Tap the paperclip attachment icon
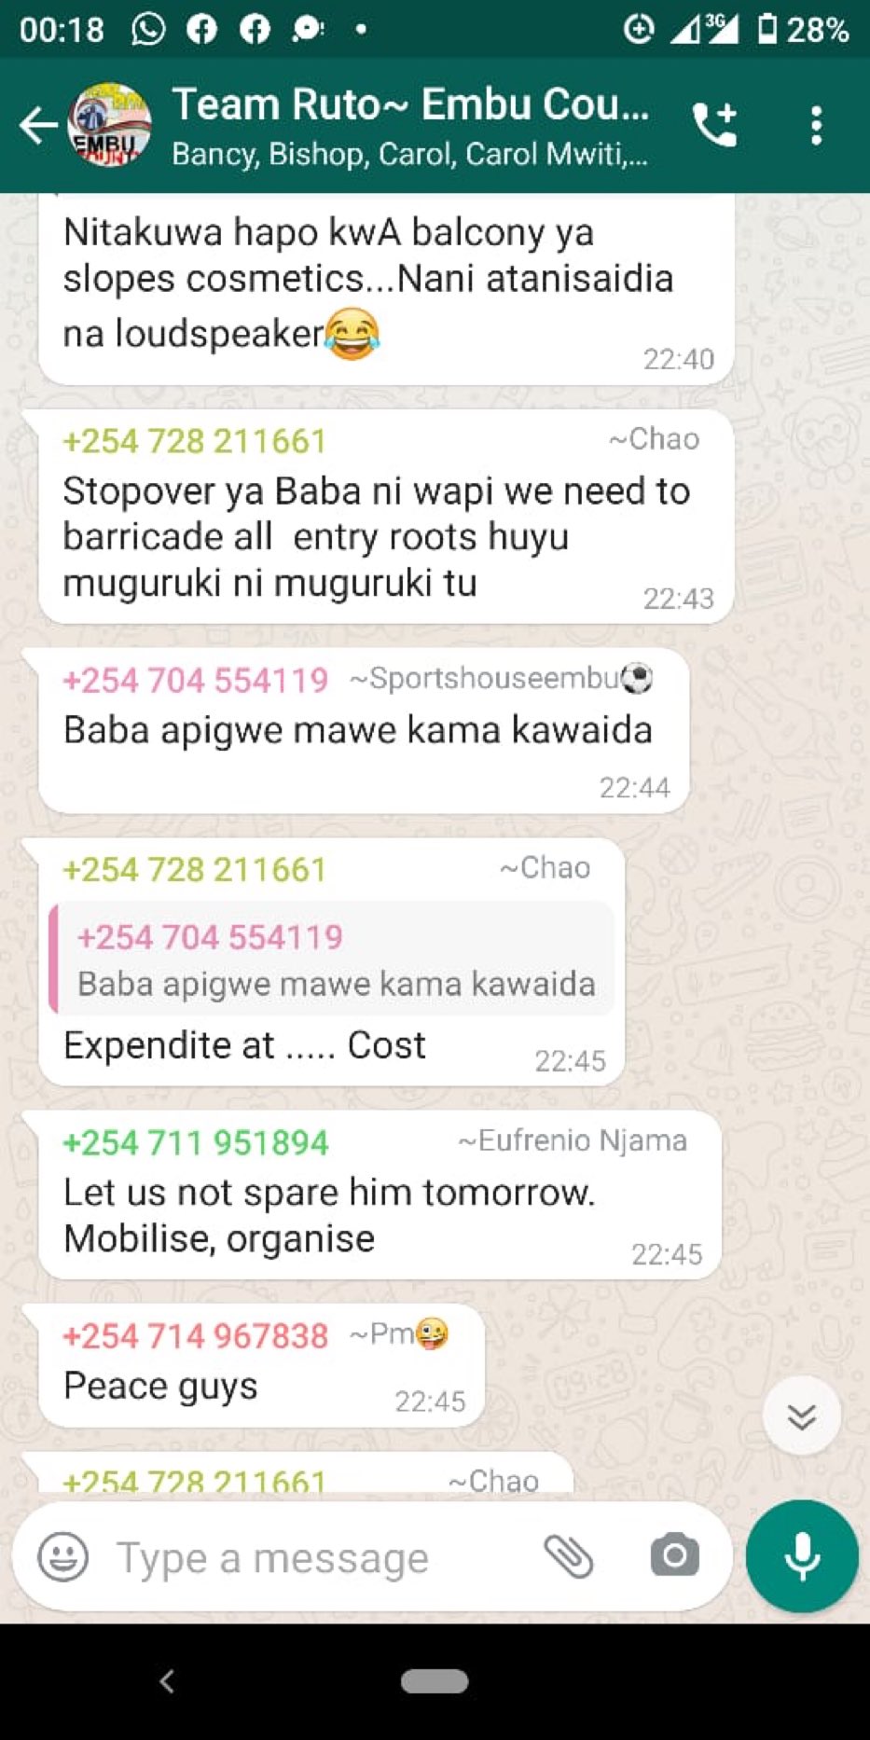The height and width of the screenshot is (1740, 870). click(x=568, y=1556)
